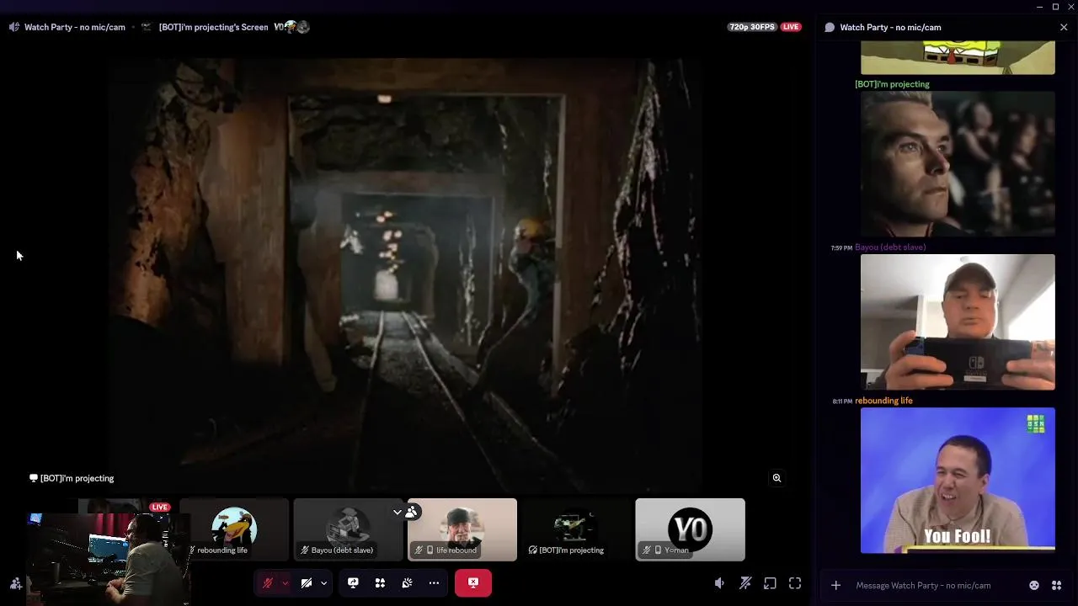Click the rebounding life username in chat
Viewport: 1078px width, 606px height.
pos(883,401)
